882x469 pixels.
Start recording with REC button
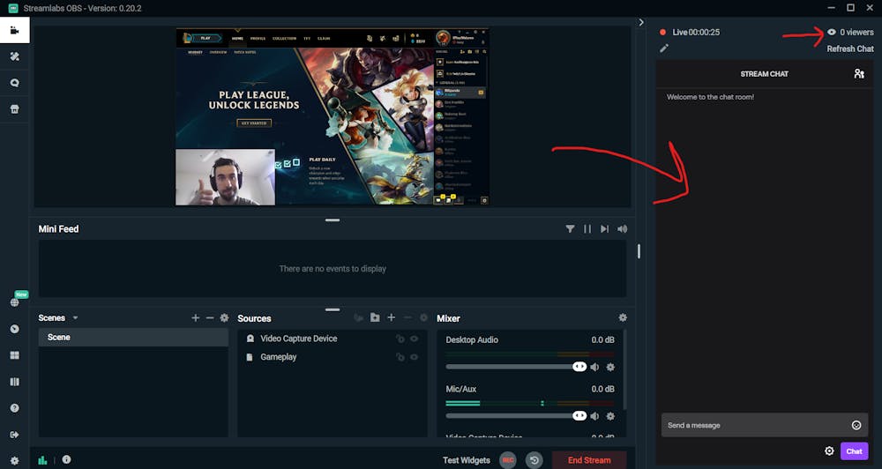pyautogui.click(x=508, y=460)
